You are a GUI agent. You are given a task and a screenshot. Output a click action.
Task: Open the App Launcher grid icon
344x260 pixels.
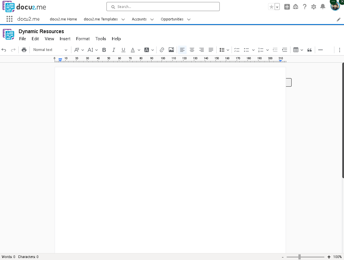10,19
